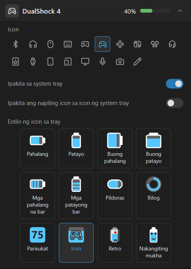Select the Pahalang tray style

[38, 148]
